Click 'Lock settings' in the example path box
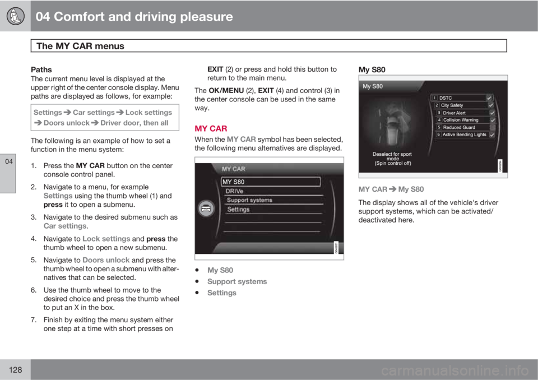 (149, 113)
